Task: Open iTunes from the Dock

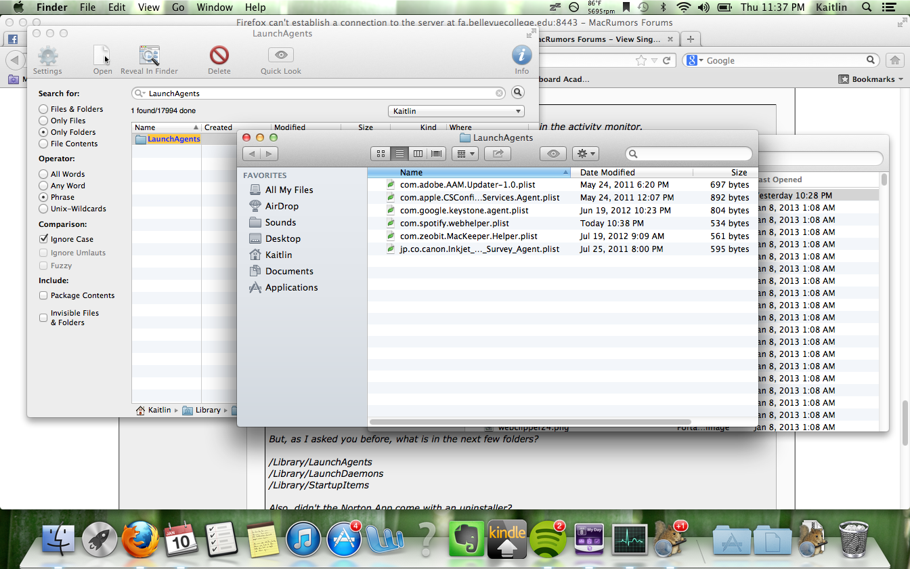Action: (x=303, y=539)
